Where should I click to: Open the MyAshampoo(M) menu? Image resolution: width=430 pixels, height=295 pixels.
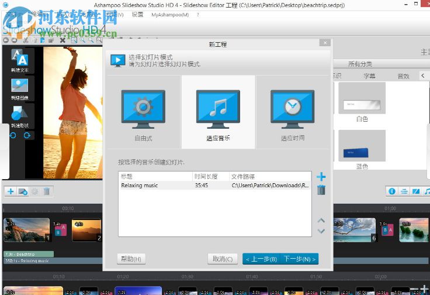point(170,15)
